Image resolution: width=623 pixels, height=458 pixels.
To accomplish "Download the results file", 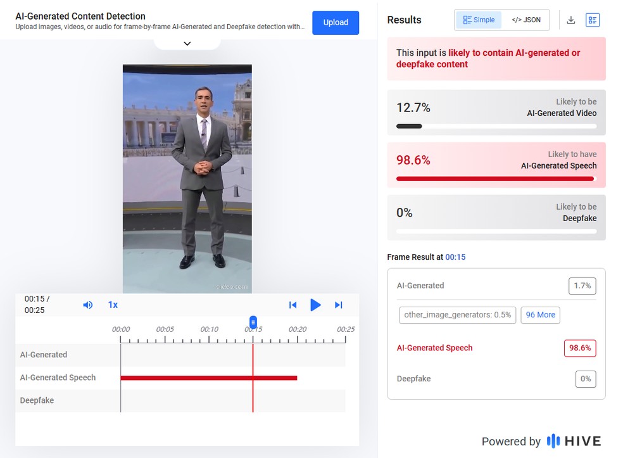I will click(570, 20).
